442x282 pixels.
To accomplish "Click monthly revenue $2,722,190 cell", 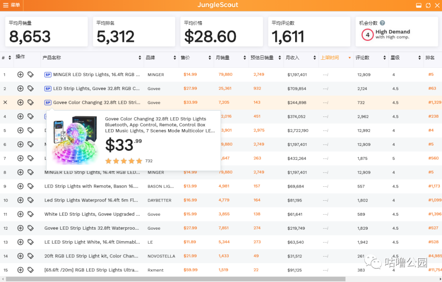I will point(298,130).
